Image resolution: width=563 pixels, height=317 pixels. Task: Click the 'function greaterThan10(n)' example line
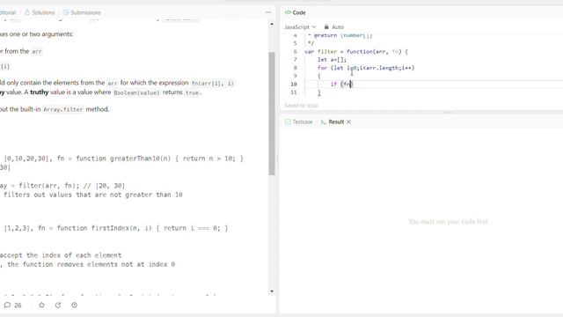point(123,158)
